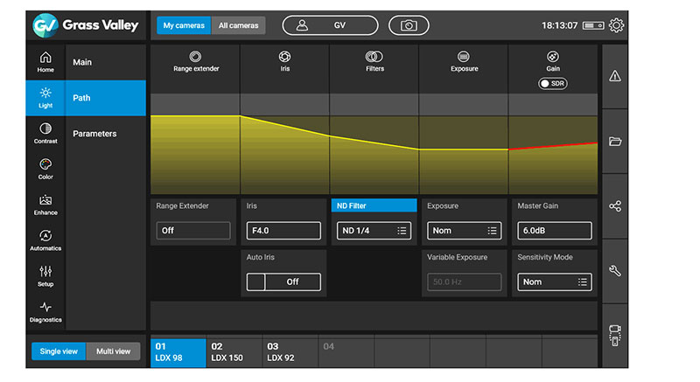
Task: Open Diagnostics from the sidebar
Action: pos(45,312)
